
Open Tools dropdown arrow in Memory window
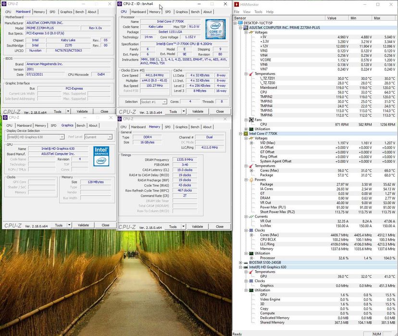[x=183, y=227]
